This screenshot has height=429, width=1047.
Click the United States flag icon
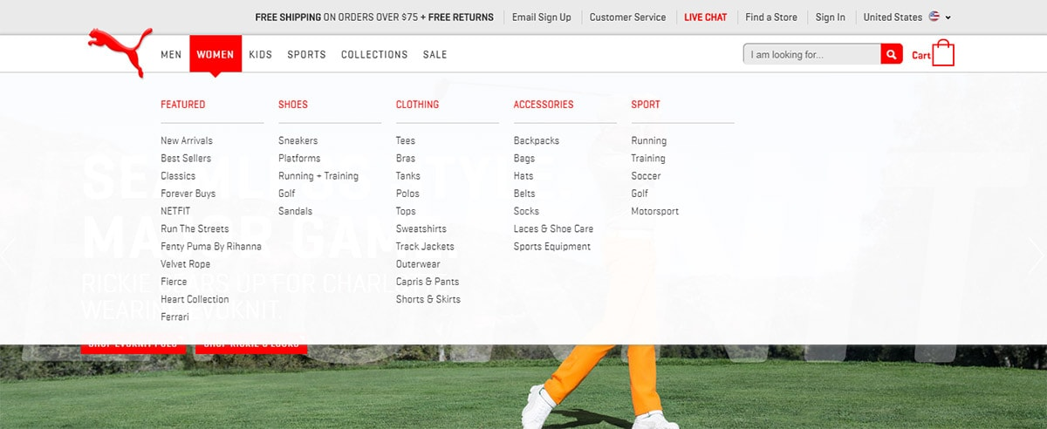pyautogui.click(x=934, y=17)
